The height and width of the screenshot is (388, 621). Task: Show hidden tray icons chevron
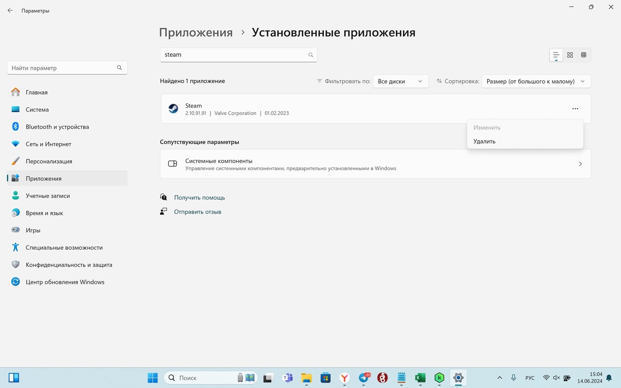tap(499, 378)
